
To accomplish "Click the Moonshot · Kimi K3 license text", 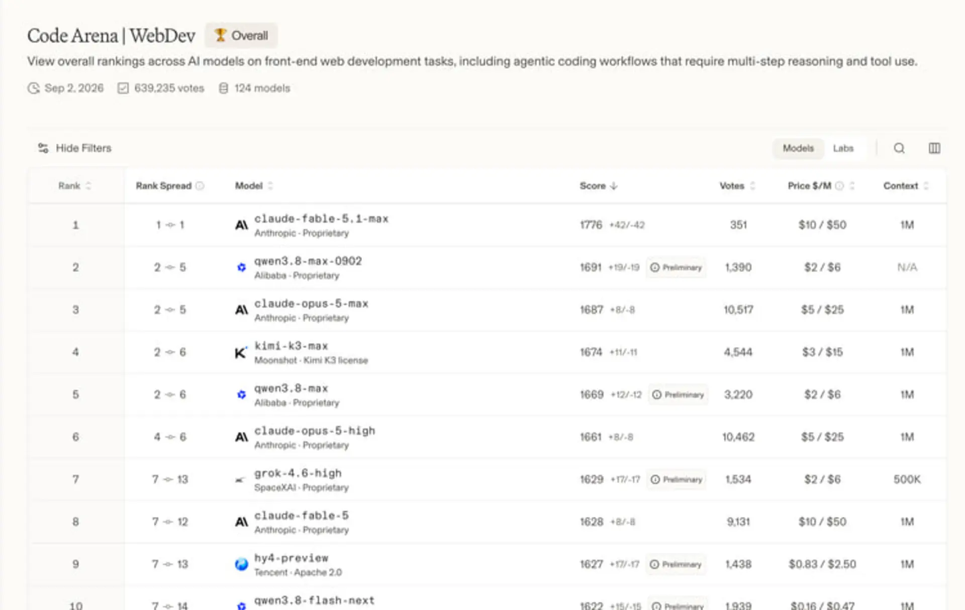I will pyautogui.click(x=311, y=360).
